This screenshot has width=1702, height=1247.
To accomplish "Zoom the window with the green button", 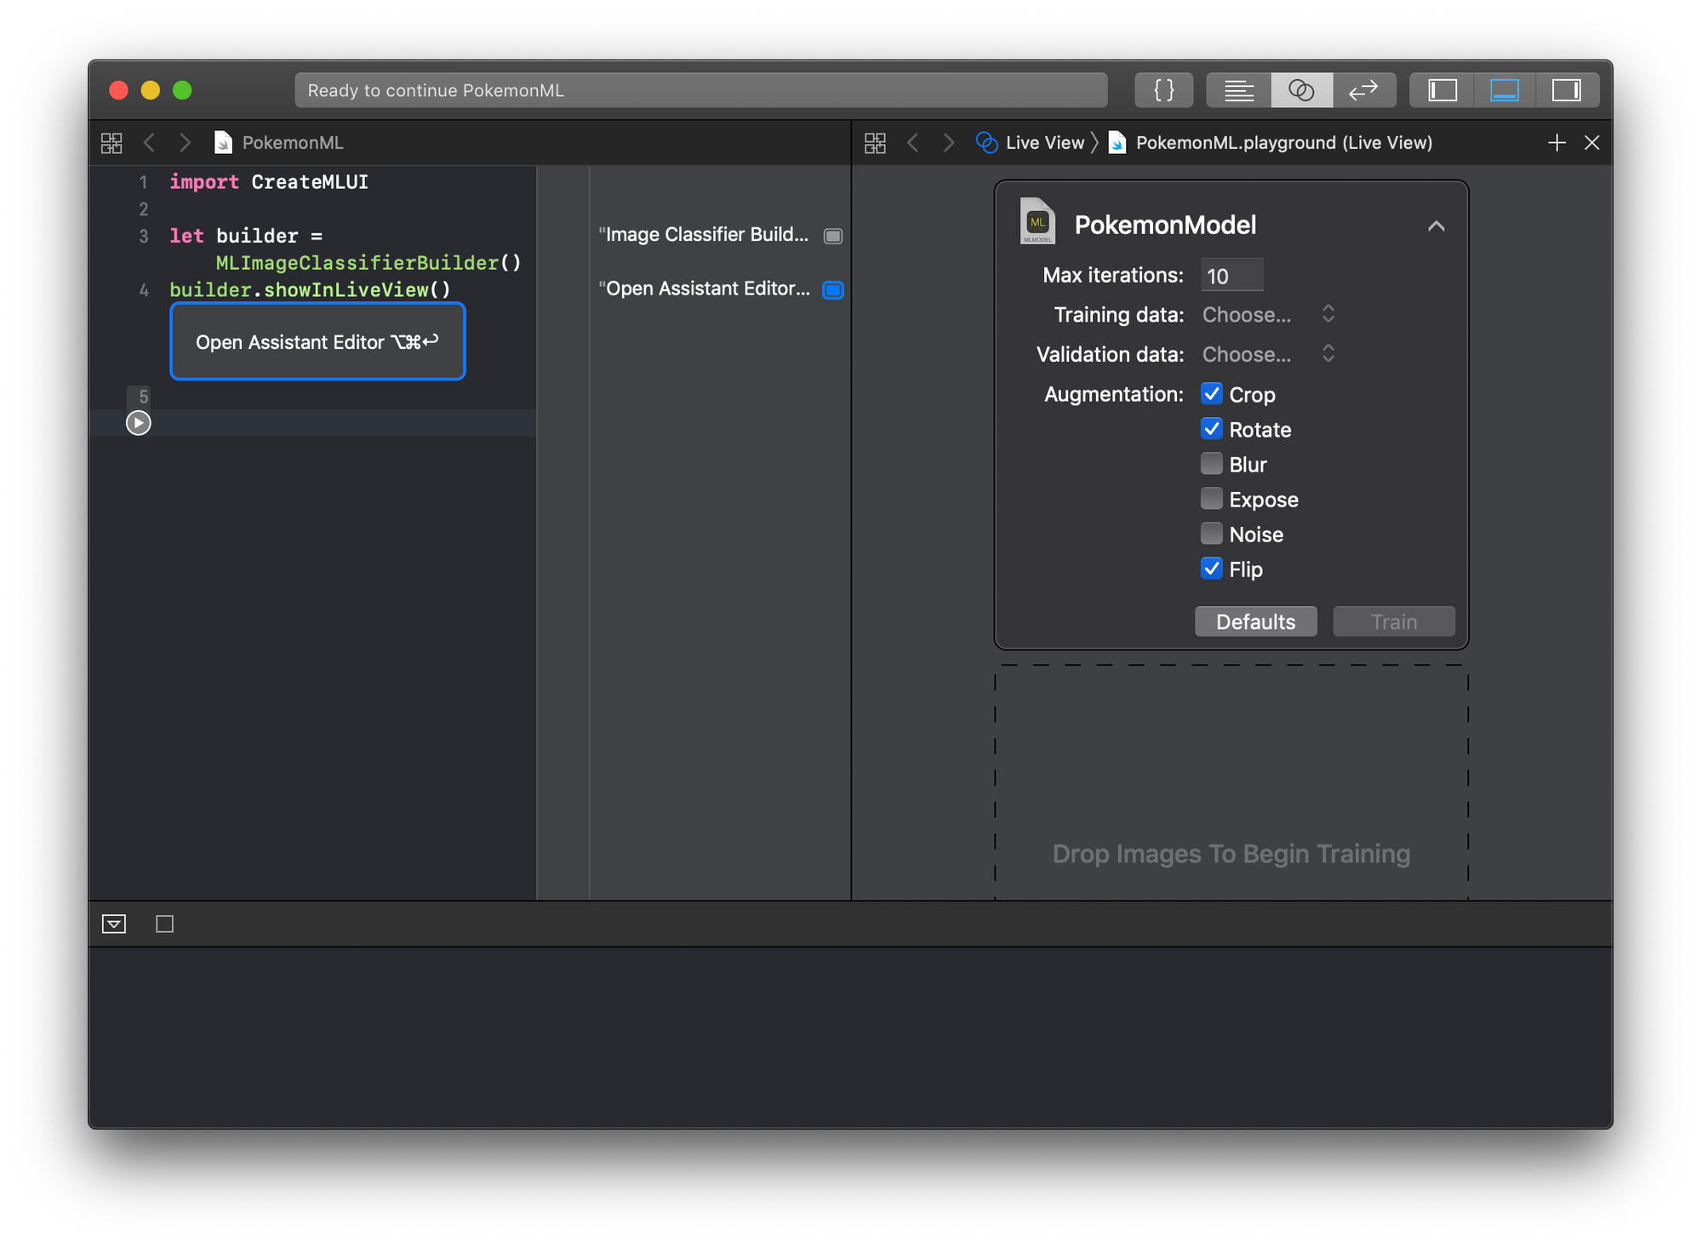I will pyautogui.click(x=182, y=90).
